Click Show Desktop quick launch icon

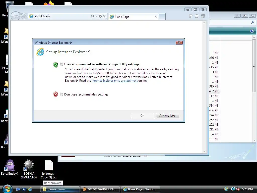click(18, 189)
